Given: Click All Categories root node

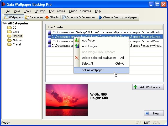Looking at the screenshot, I should coord(15,23).
